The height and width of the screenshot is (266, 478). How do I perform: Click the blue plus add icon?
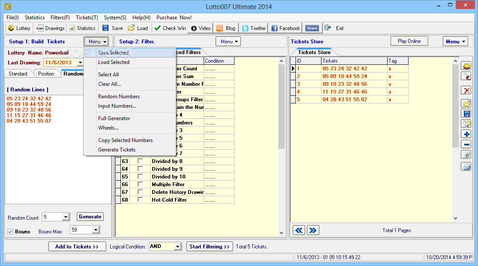coord(466,134)
